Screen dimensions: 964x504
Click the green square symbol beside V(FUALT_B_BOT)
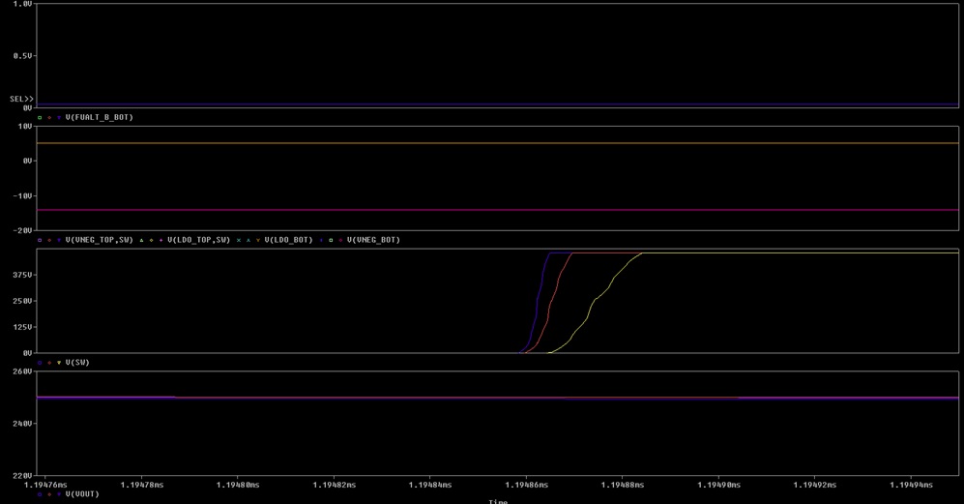40,118
